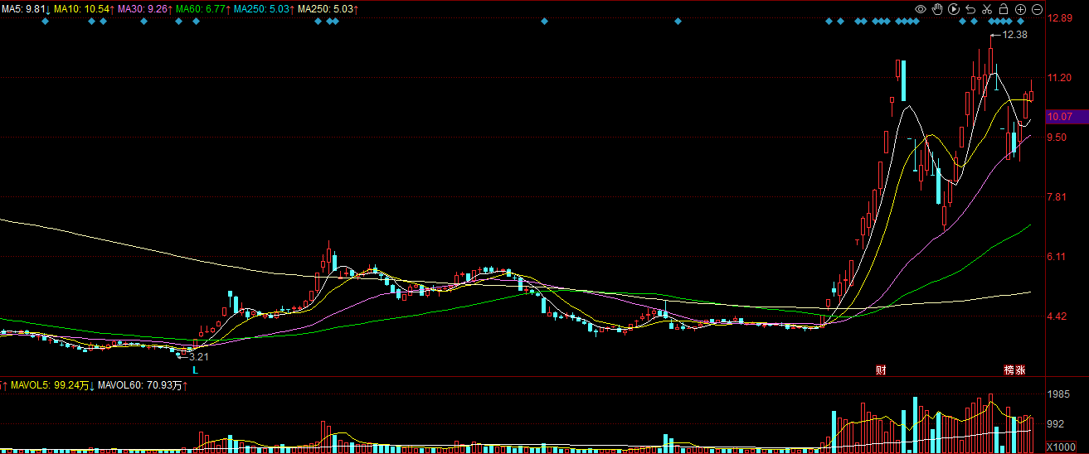Click the highlighted 10.07 current price tag
The height and width of the screenshot is (454, 1089).
point(1067,117)
